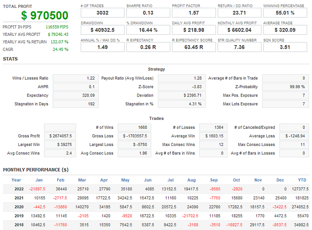Click the Annual % / Max DD % value 1.49

tap(103, 47)
